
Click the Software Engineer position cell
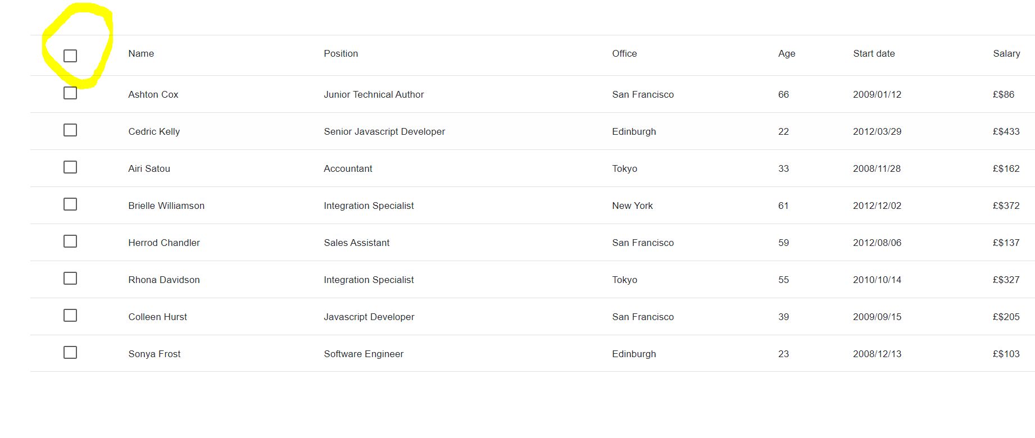pos(364,354)
